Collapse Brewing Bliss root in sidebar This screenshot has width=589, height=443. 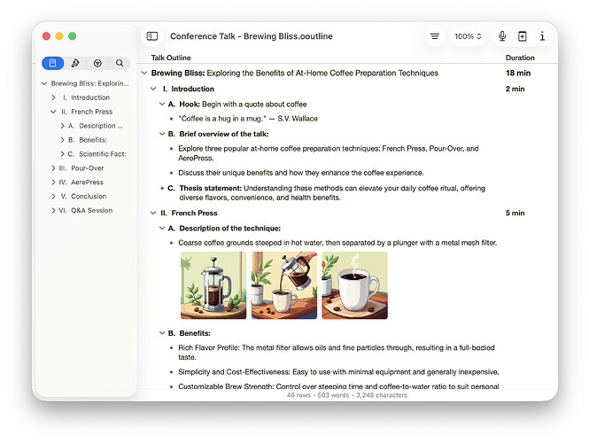(x=44, y=83)
